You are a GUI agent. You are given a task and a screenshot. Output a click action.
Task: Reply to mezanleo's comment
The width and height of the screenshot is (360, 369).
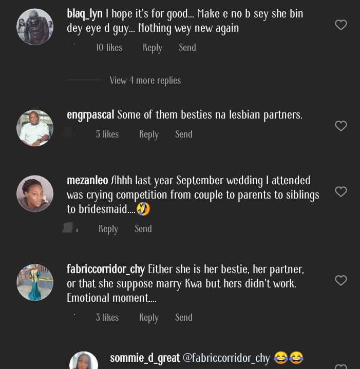pyautogui.click(x=108, y=229)
